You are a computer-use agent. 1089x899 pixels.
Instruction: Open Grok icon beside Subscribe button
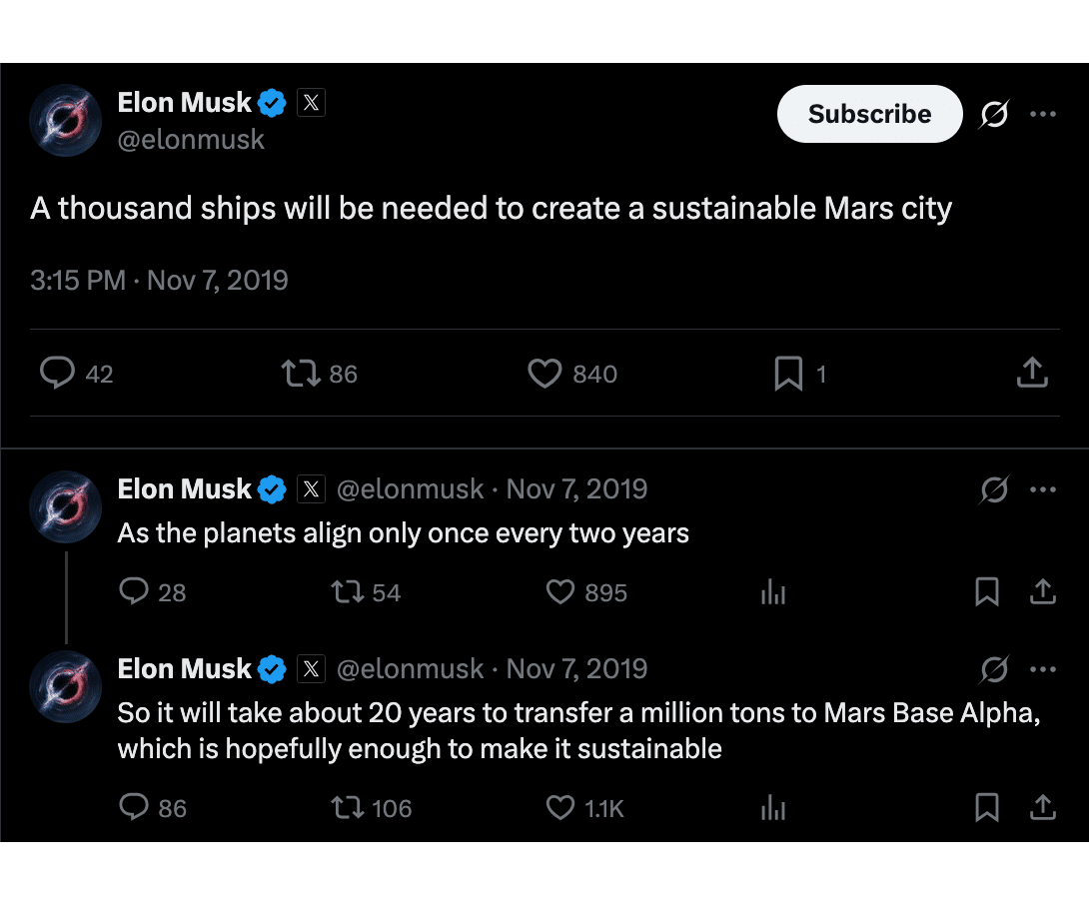coord(994,115)
